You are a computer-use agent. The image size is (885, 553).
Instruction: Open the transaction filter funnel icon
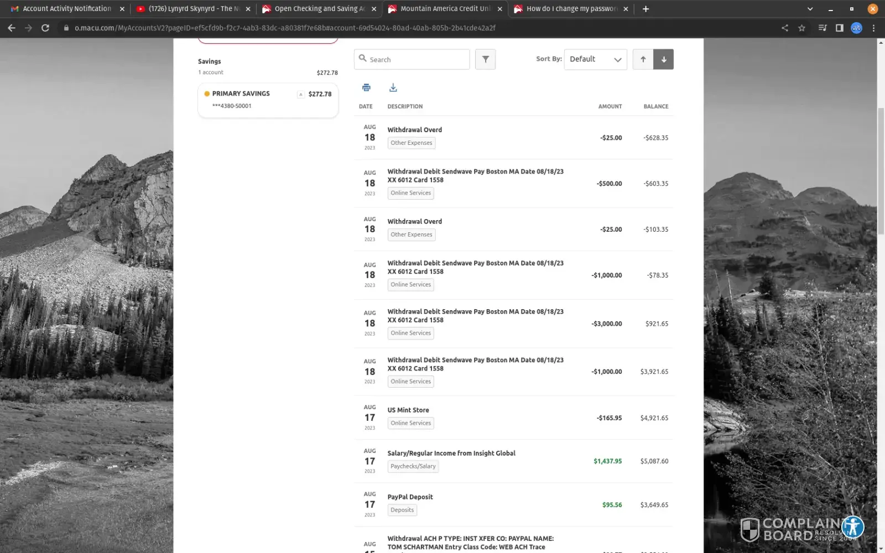(x=485, y=59)
